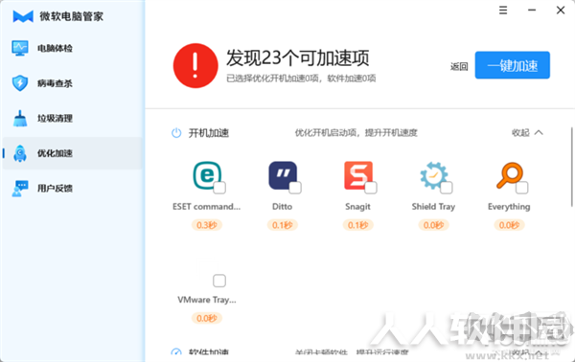
Task: Click the vertical scrollbar on the right
Action: coord(572,167)
